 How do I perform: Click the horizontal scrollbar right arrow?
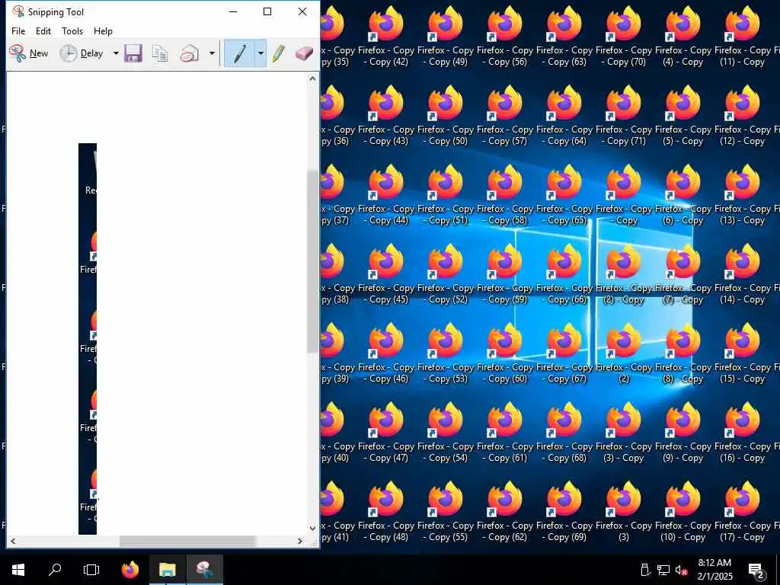[300, 541]
